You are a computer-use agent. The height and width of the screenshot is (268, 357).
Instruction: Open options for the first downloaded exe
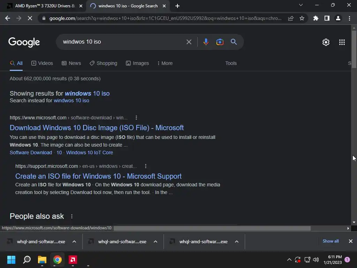(x=74, y=241)
